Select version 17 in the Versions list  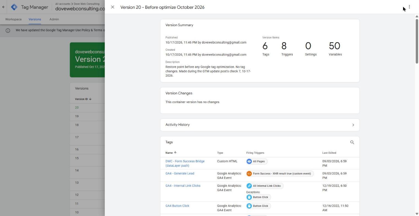[77, 137]
